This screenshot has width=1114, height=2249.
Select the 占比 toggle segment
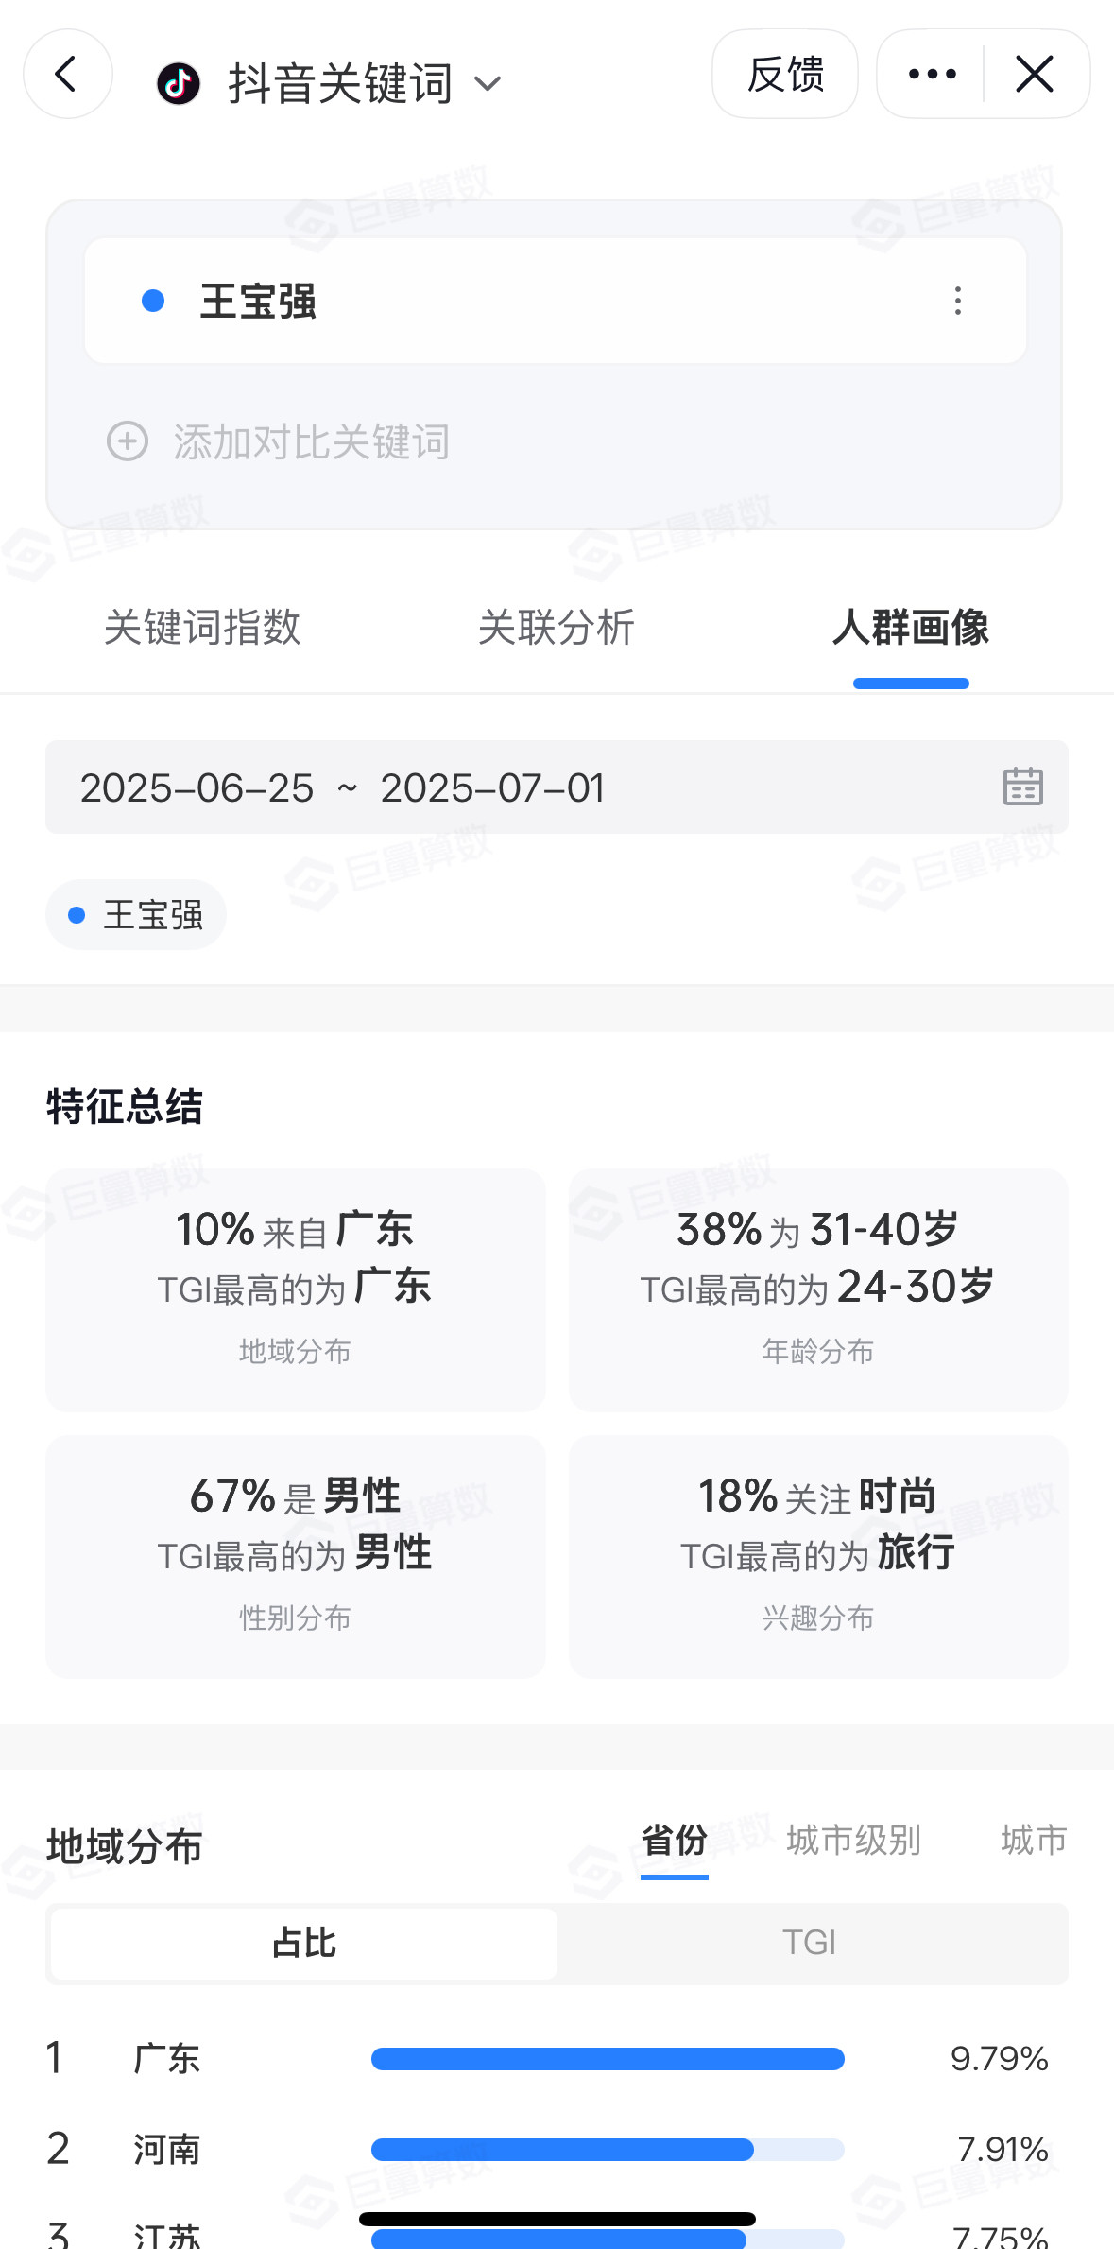coord(304,1943)
